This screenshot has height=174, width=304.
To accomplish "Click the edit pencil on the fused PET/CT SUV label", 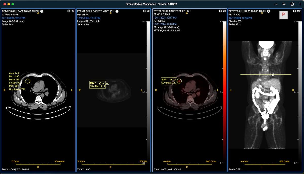I will [171, 79].
